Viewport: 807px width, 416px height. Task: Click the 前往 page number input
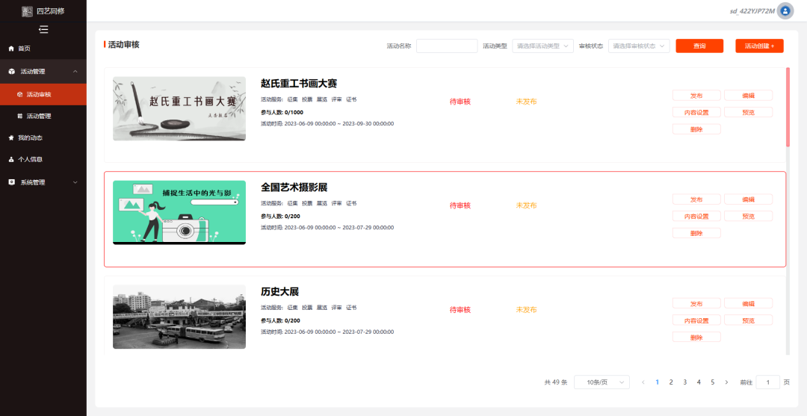click(x=768, y=382)
